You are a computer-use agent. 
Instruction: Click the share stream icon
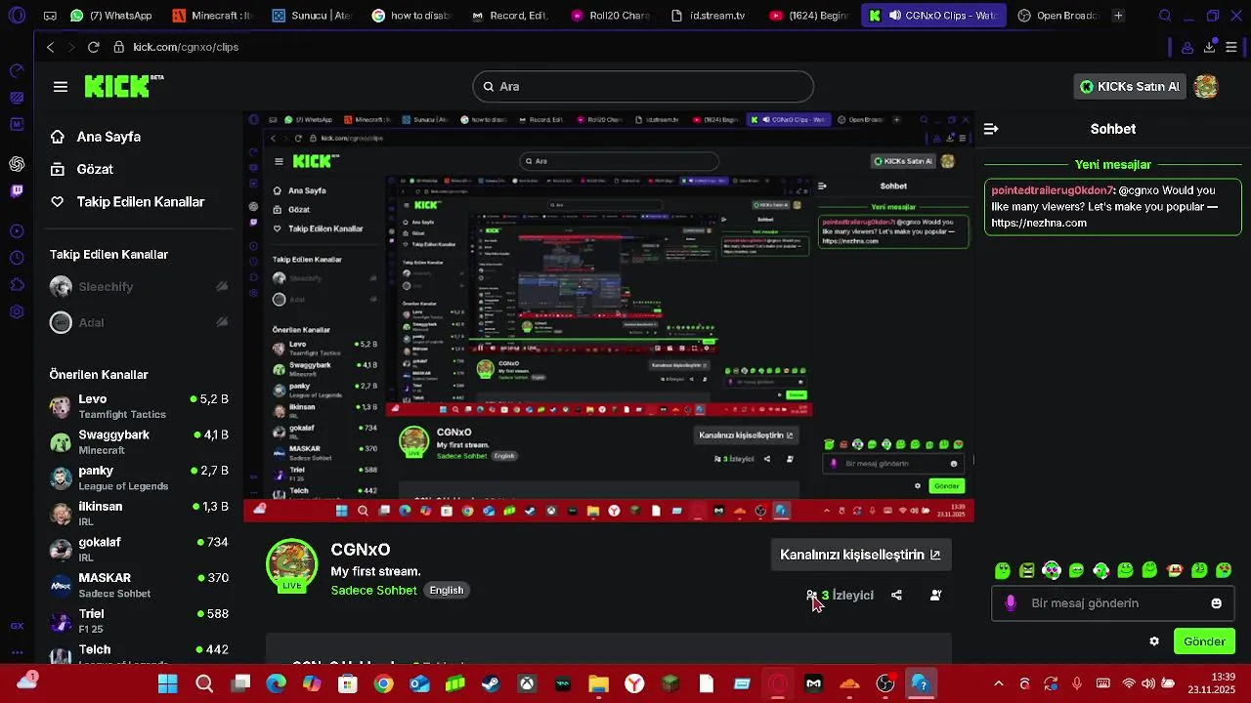click(896, 595)
